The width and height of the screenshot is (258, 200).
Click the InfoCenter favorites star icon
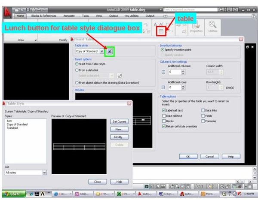[x=236, y=10]
